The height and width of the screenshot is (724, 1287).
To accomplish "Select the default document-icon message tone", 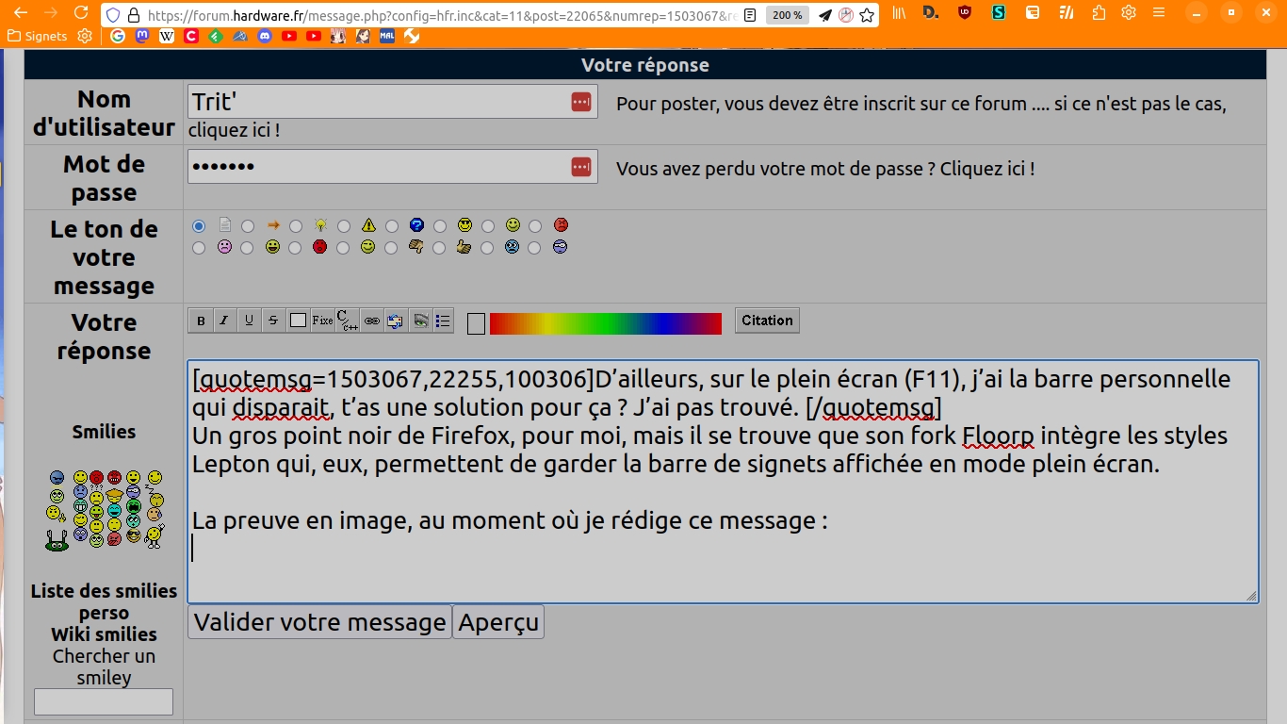I will point(199,226).
